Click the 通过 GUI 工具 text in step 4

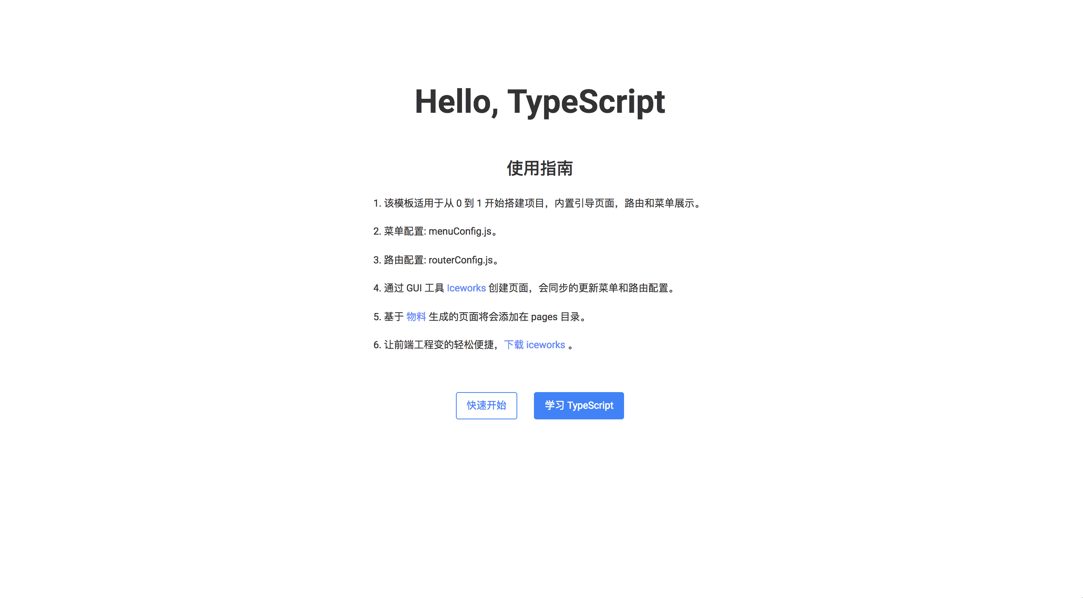click(414, 288)
